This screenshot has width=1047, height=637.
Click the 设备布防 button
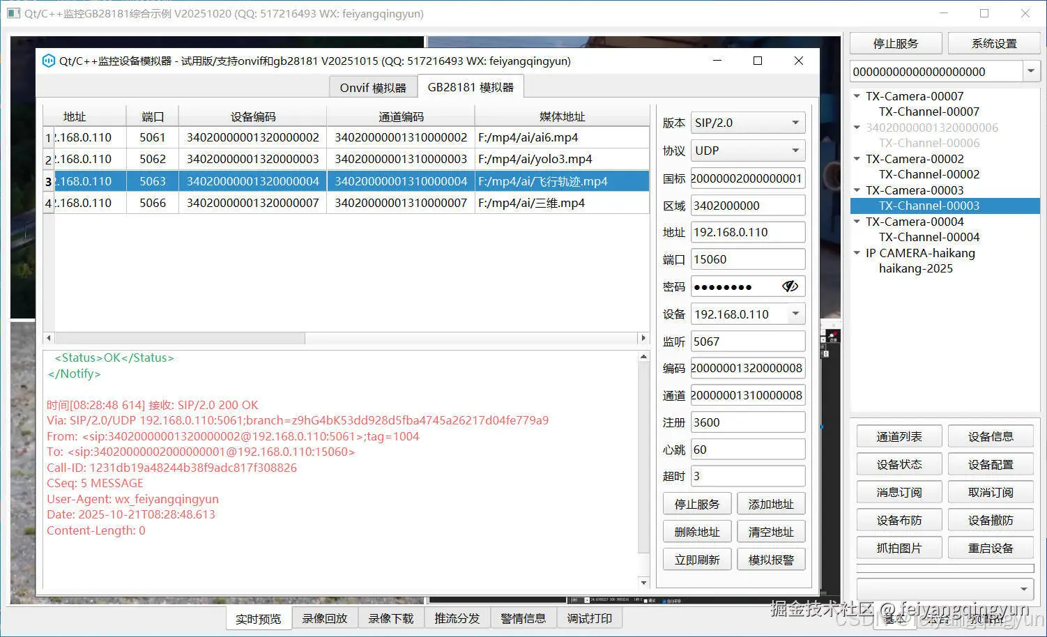[899, 521]
